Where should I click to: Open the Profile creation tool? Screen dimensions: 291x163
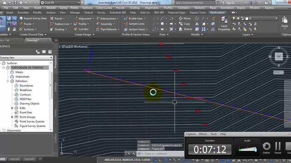(81, 24)
